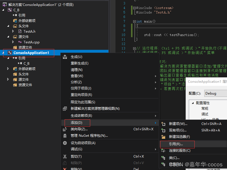Select 生成(U) from the context menu
Viewport: 227px width, 170px height.
(x=110, y=57)
